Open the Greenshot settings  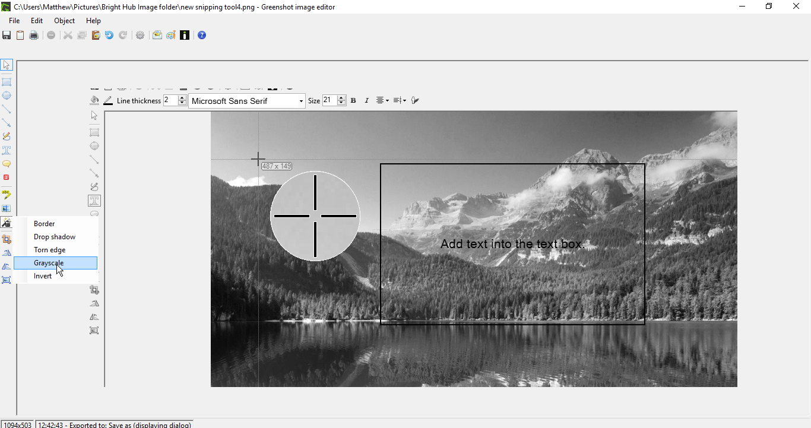[x=140, y=35]
